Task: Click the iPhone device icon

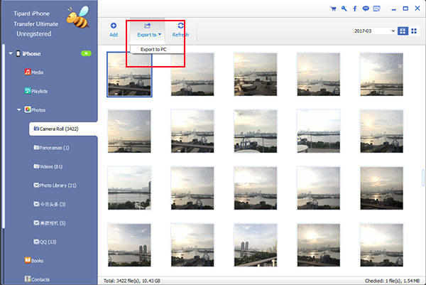Action: (18, 53)
